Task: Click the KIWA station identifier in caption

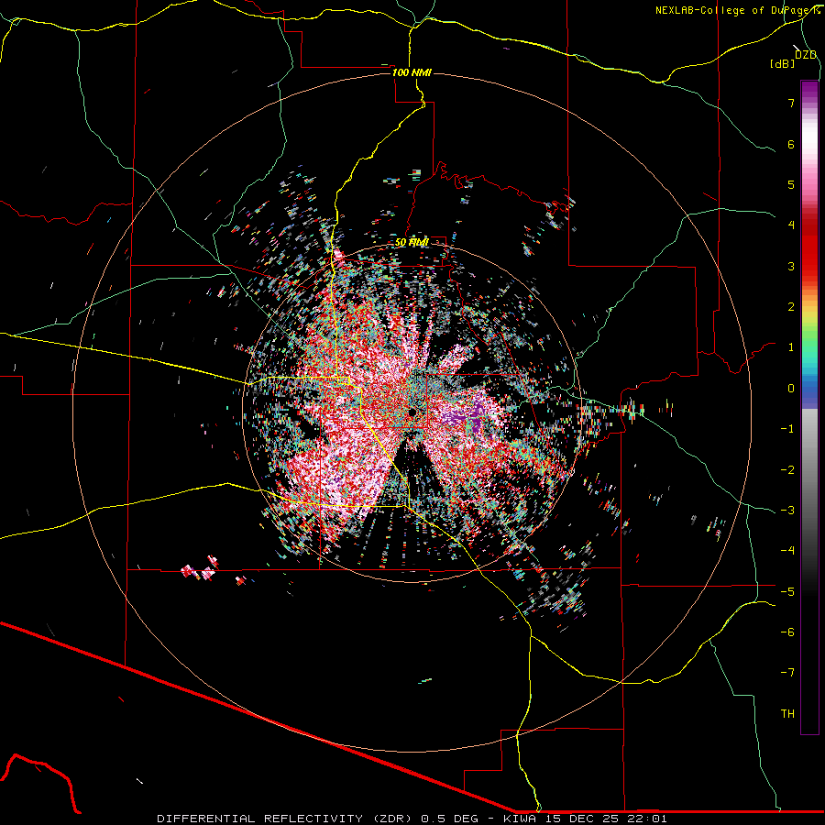Action: tap(522, 819)
